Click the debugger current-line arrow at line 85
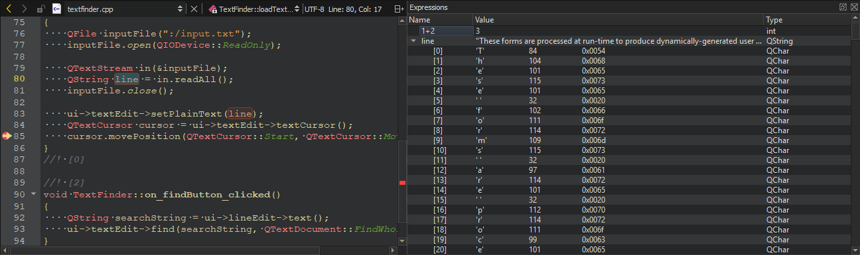The image size is (860, 255). [7, 136]
